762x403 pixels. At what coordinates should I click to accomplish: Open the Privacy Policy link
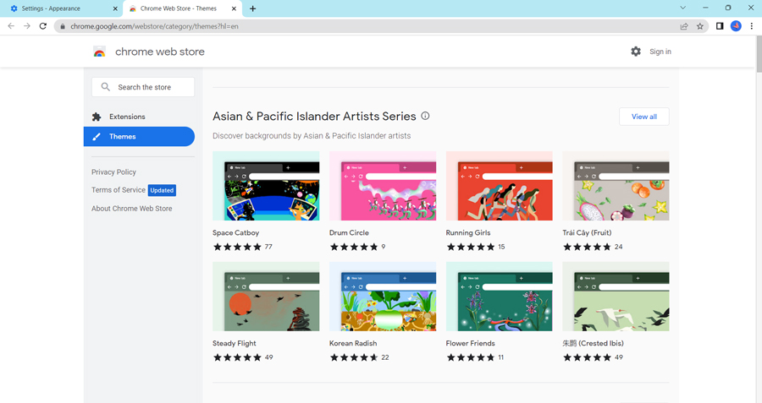pyautogui.click(x=113, y=172)
